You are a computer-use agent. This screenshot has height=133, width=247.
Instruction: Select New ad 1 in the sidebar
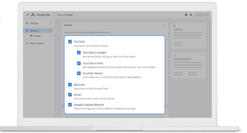coord(38,36)
